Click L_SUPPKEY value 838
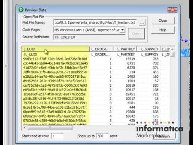 pos(156,112)
